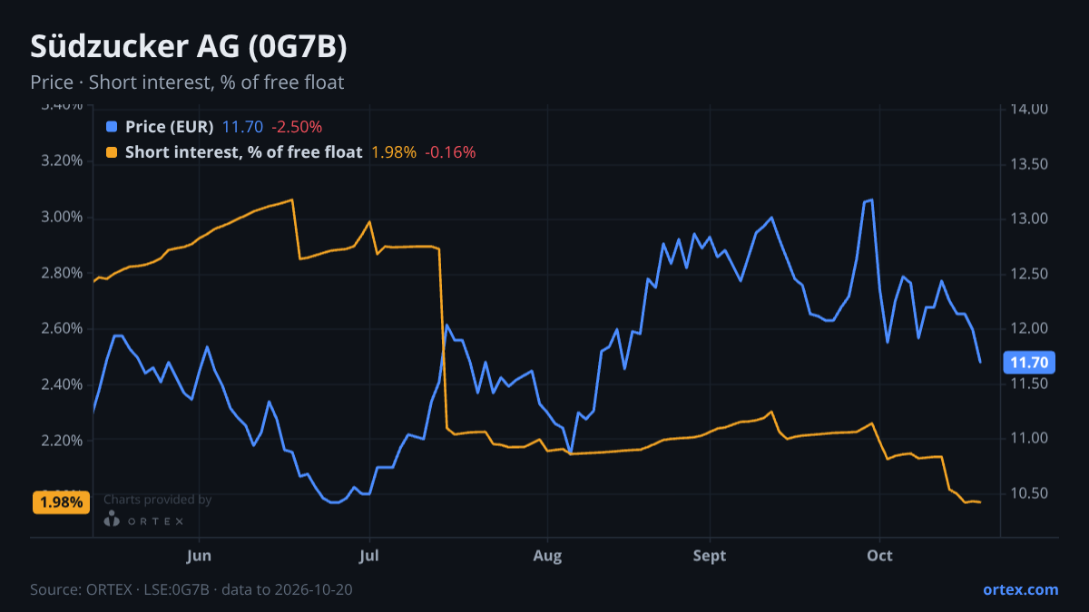This screenshot has height=612, width=1089.
Task: Click the blue 11.70 price badge
Action: (1029, 363)
